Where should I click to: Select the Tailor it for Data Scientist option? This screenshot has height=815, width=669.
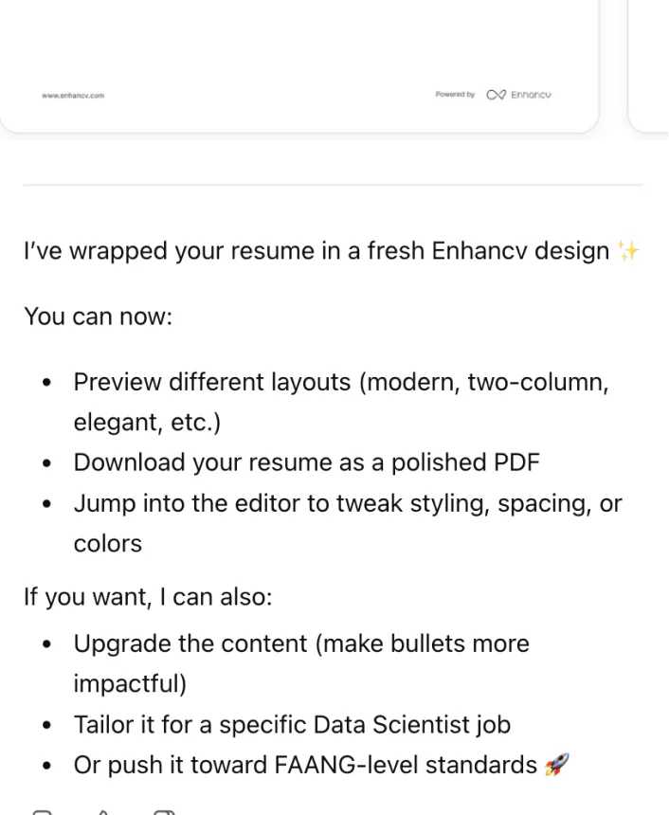pyautogui.click(x=292, y=724)
